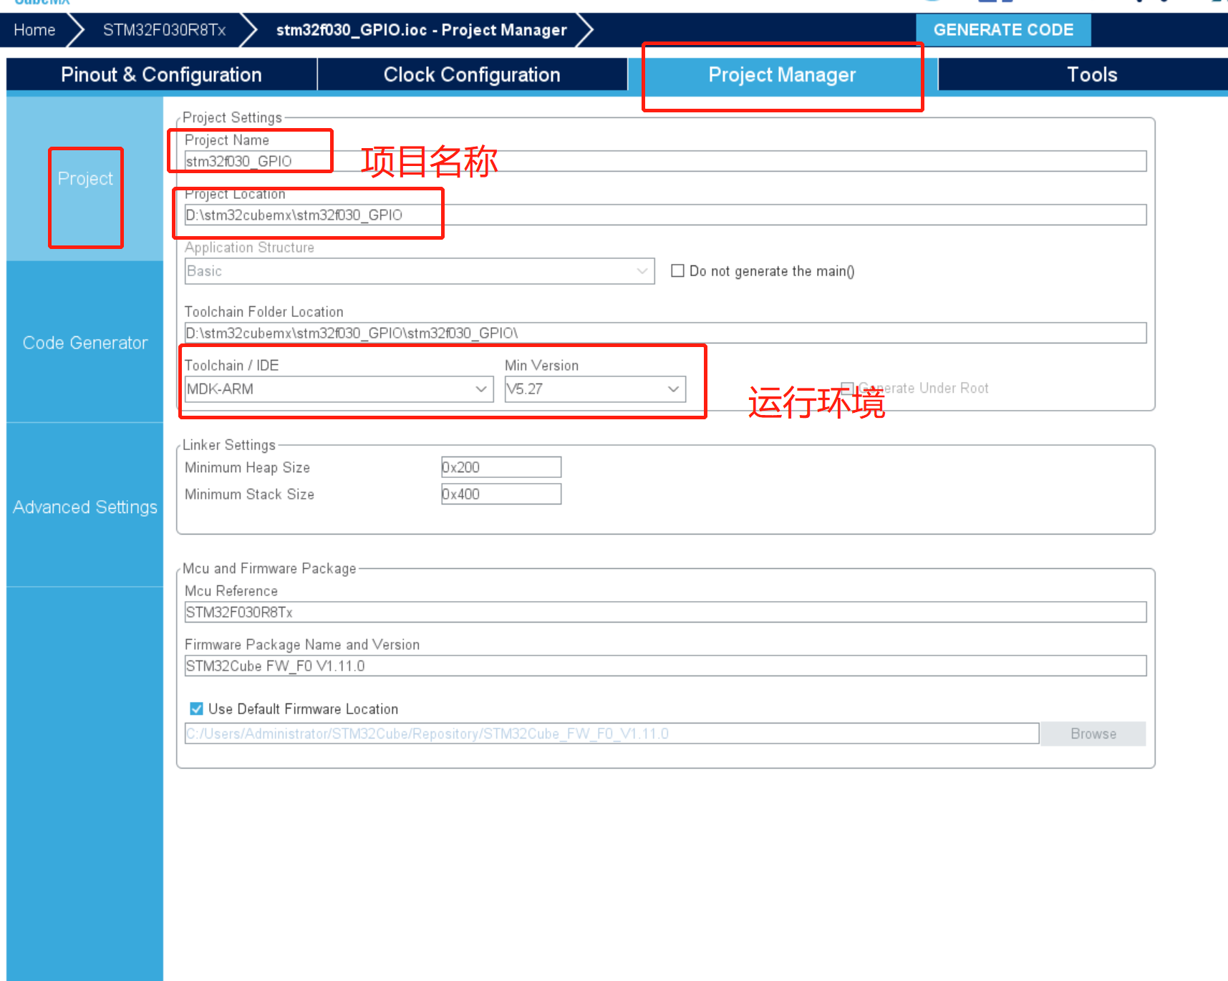The image size is (1228, 981).
Task: Uncheck Use Default Firmware Location
Action: click(x=196, y=708)
